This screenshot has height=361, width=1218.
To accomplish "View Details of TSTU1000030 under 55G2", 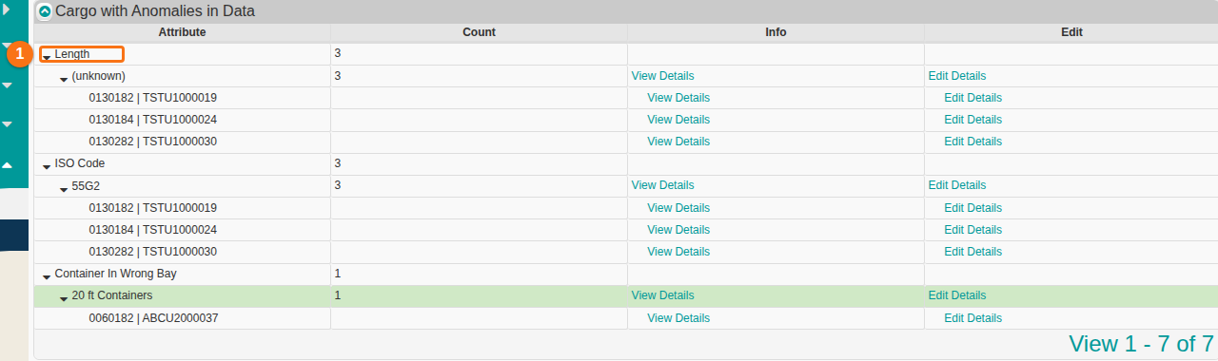I will pos(678,252).
